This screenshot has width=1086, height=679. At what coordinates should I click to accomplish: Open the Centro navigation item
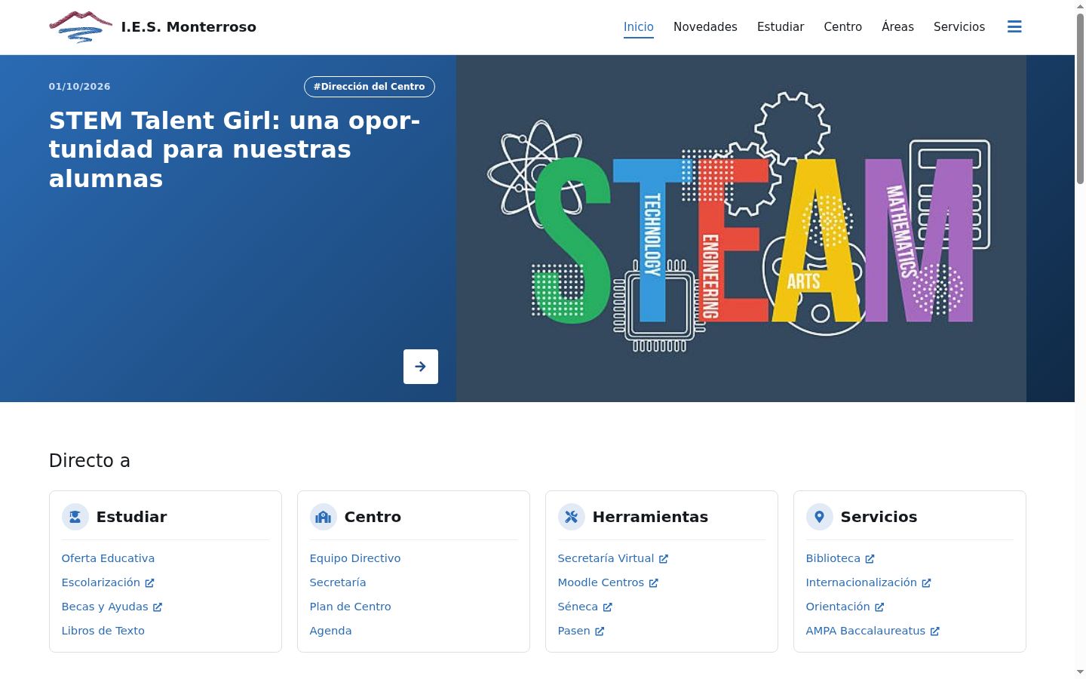[843, 26]
